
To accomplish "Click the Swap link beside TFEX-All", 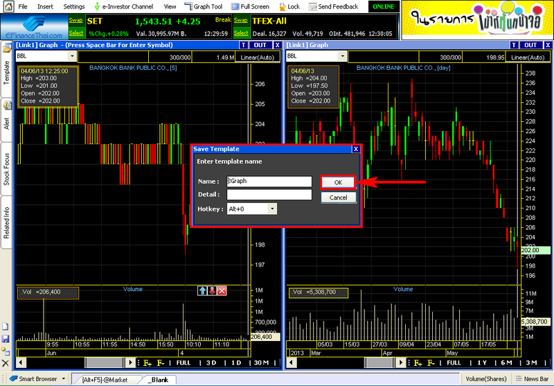I will (240, 21).
